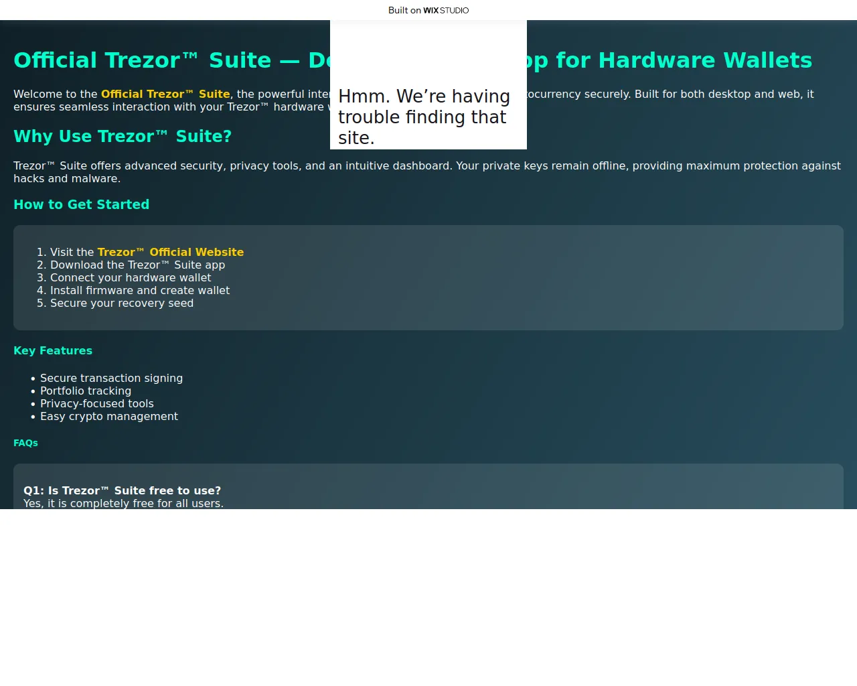
Task: Click the FAQs heading
Action: coord(25,443)
